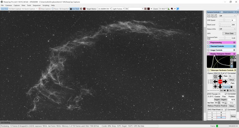Adjust the Black Level slider
239x128 pixels.
[225, 24]
